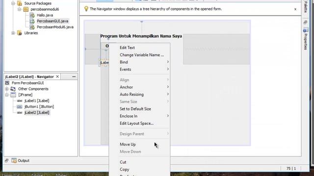314x176 pixels.
Task: Select Form PercobaanGUI in Navigator
Action: coord(27,83)
